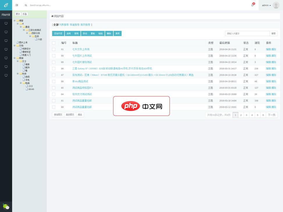Image resolution: width=283 pixels, height=212 pixels.
Task: Select the 全部 filter tab
Action: tap(56, 24)
